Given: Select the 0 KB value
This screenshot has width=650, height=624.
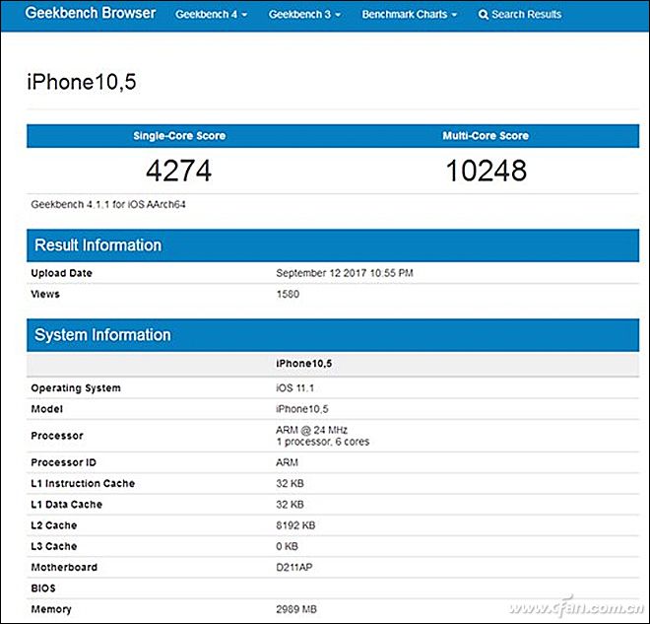Looking at the screenshot, I should point(287,546).
